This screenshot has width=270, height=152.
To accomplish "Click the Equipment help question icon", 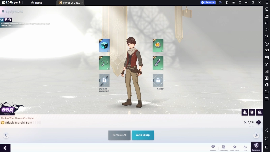I will tap(3, 11).
